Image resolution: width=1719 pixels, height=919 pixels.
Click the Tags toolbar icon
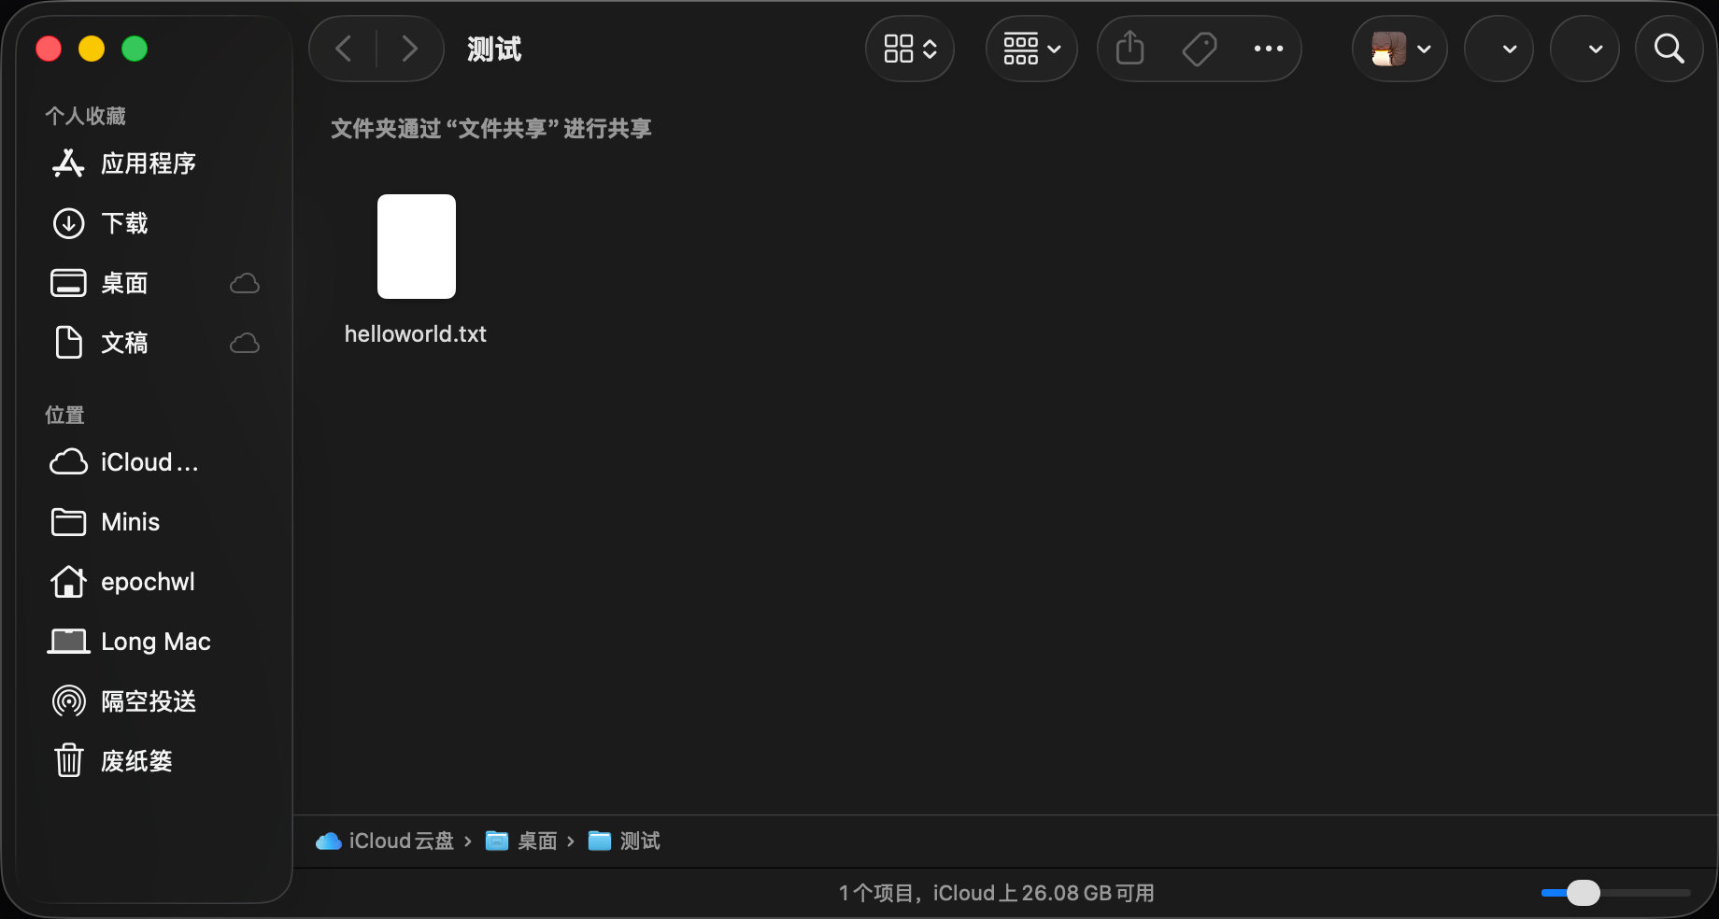click(x=1200, y=49)
